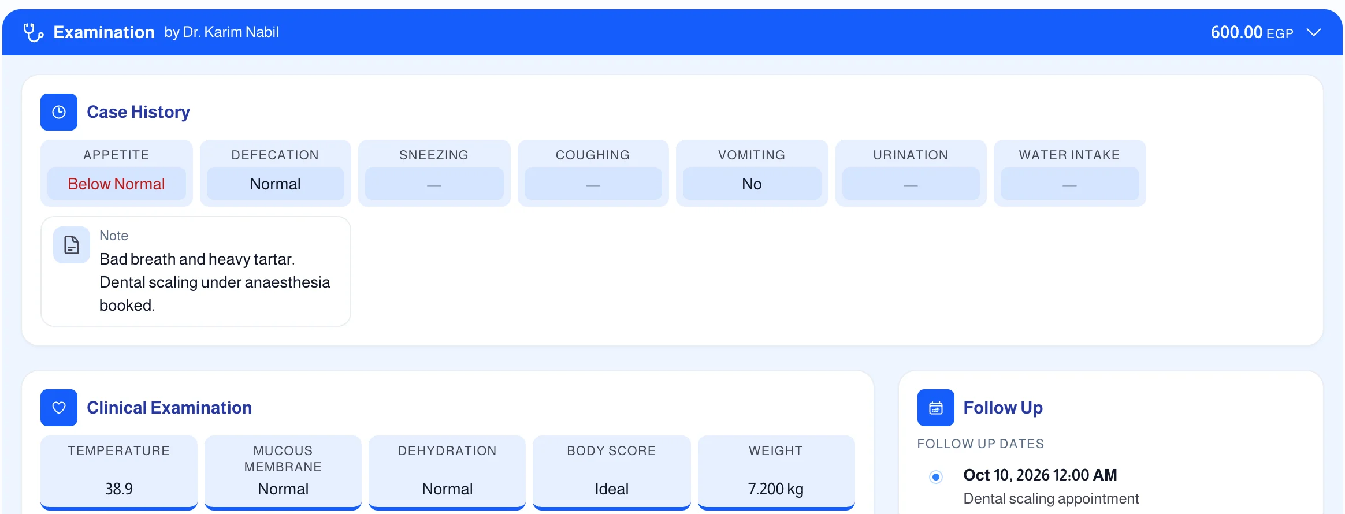The width and height of the screenshot is (1345, 514).
Task: Click the Clinical Examination heart icon
Action: coord(59,408)
